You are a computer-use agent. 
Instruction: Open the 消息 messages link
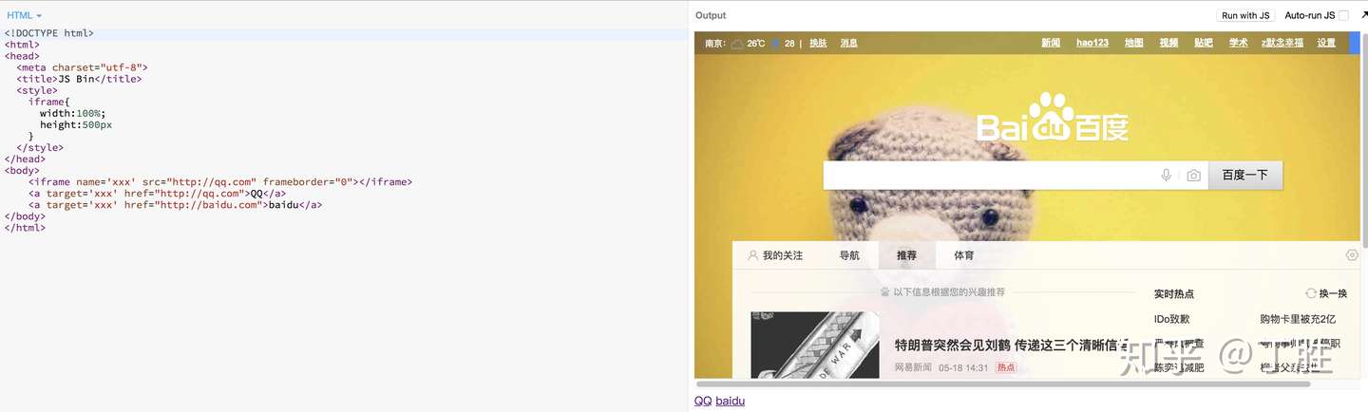click(848, 44)
